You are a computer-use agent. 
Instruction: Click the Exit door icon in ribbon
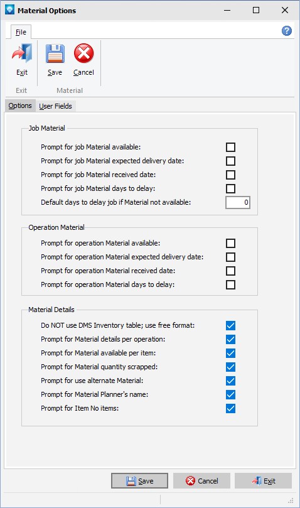coord(22,53)
